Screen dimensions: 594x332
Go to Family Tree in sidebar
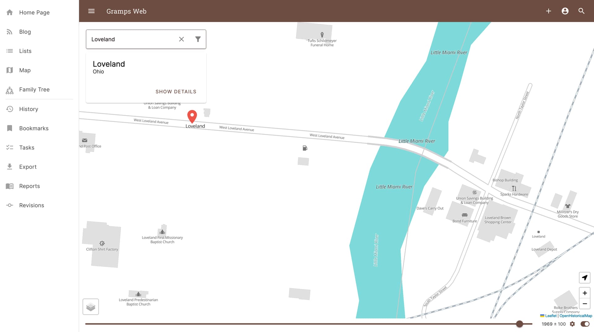34,89
